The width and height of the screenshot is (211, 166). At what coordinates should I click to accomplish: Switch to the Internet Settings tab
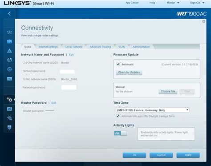48,47
